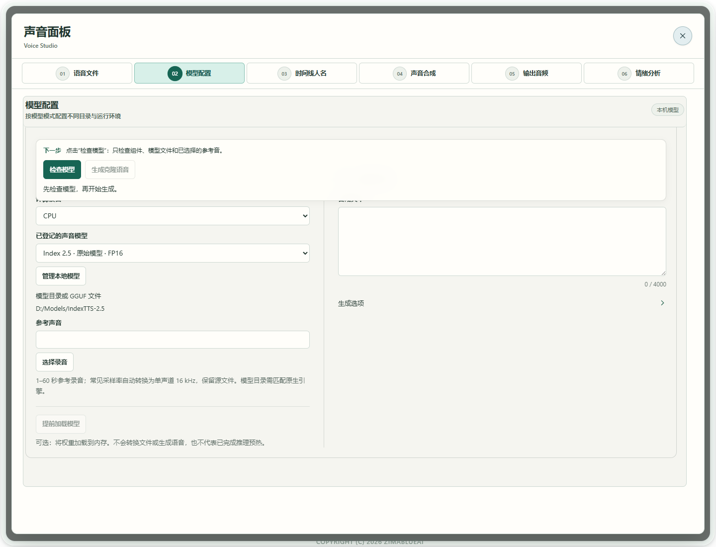Open the CPU compute device dropdown
The image size is (716, 547).
[x=173, y=216]
